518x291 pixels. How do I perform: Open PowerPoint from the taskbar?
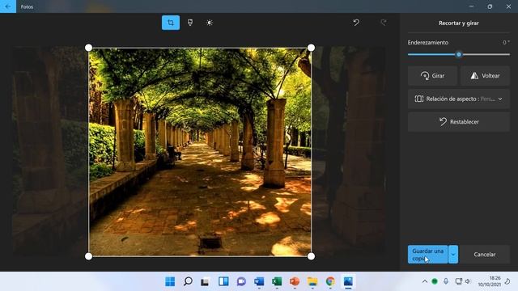[295, 281]
